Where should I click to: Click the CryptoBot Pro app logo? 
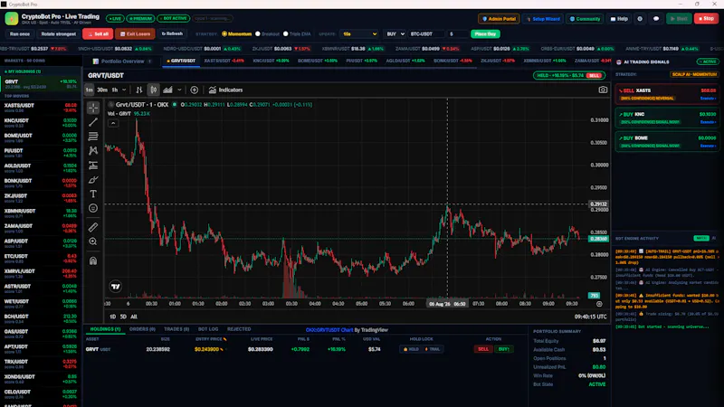pos(12,18)
